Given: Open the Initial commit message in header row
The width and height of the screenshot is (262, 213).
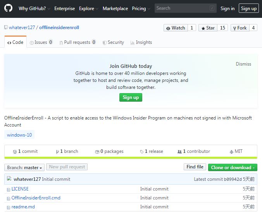Looking at the screenshot, I should pos(56,179).
